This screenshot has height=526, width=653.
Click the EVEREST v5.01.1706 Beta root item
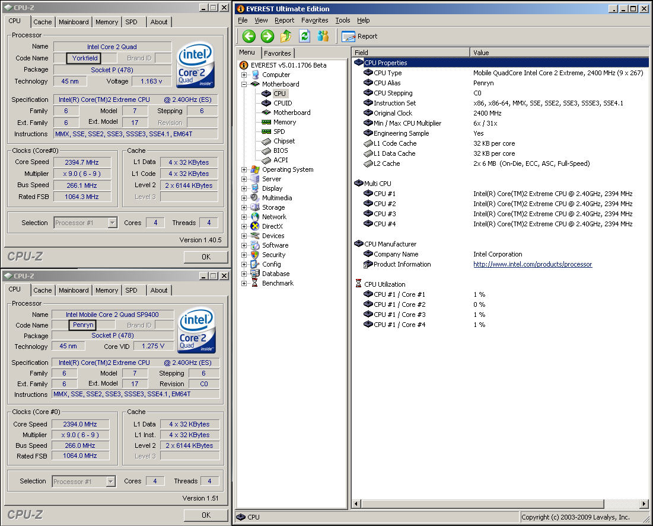(x=288, y=65)
